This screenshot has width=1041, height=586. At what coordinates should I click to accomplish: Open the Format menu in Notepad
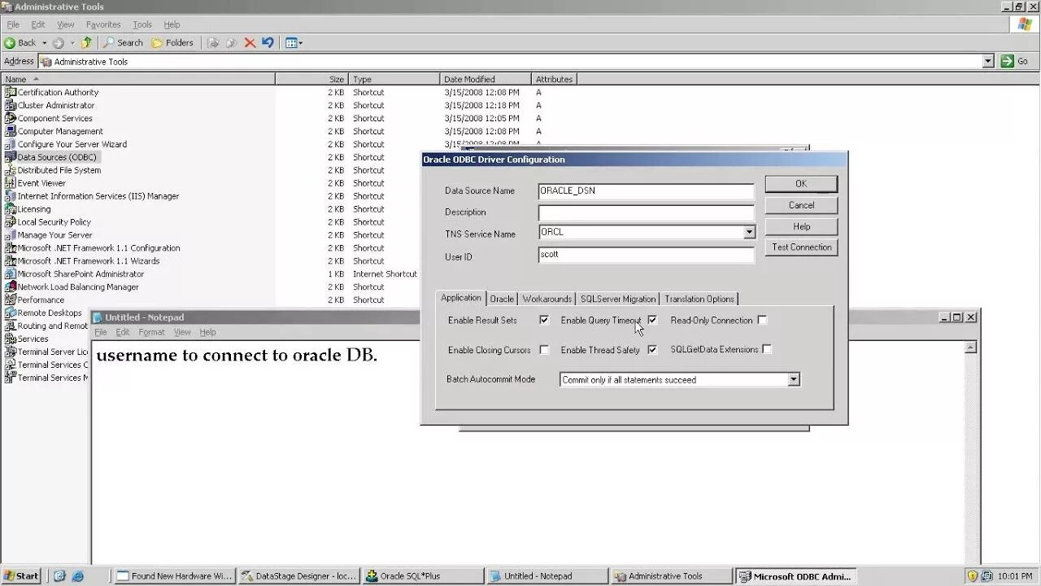[151, 332]
